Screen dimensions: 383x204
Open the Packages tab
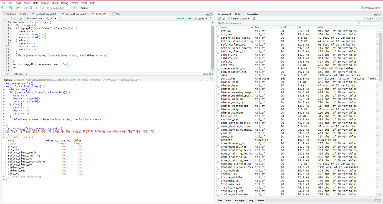[x=240, y=200]
